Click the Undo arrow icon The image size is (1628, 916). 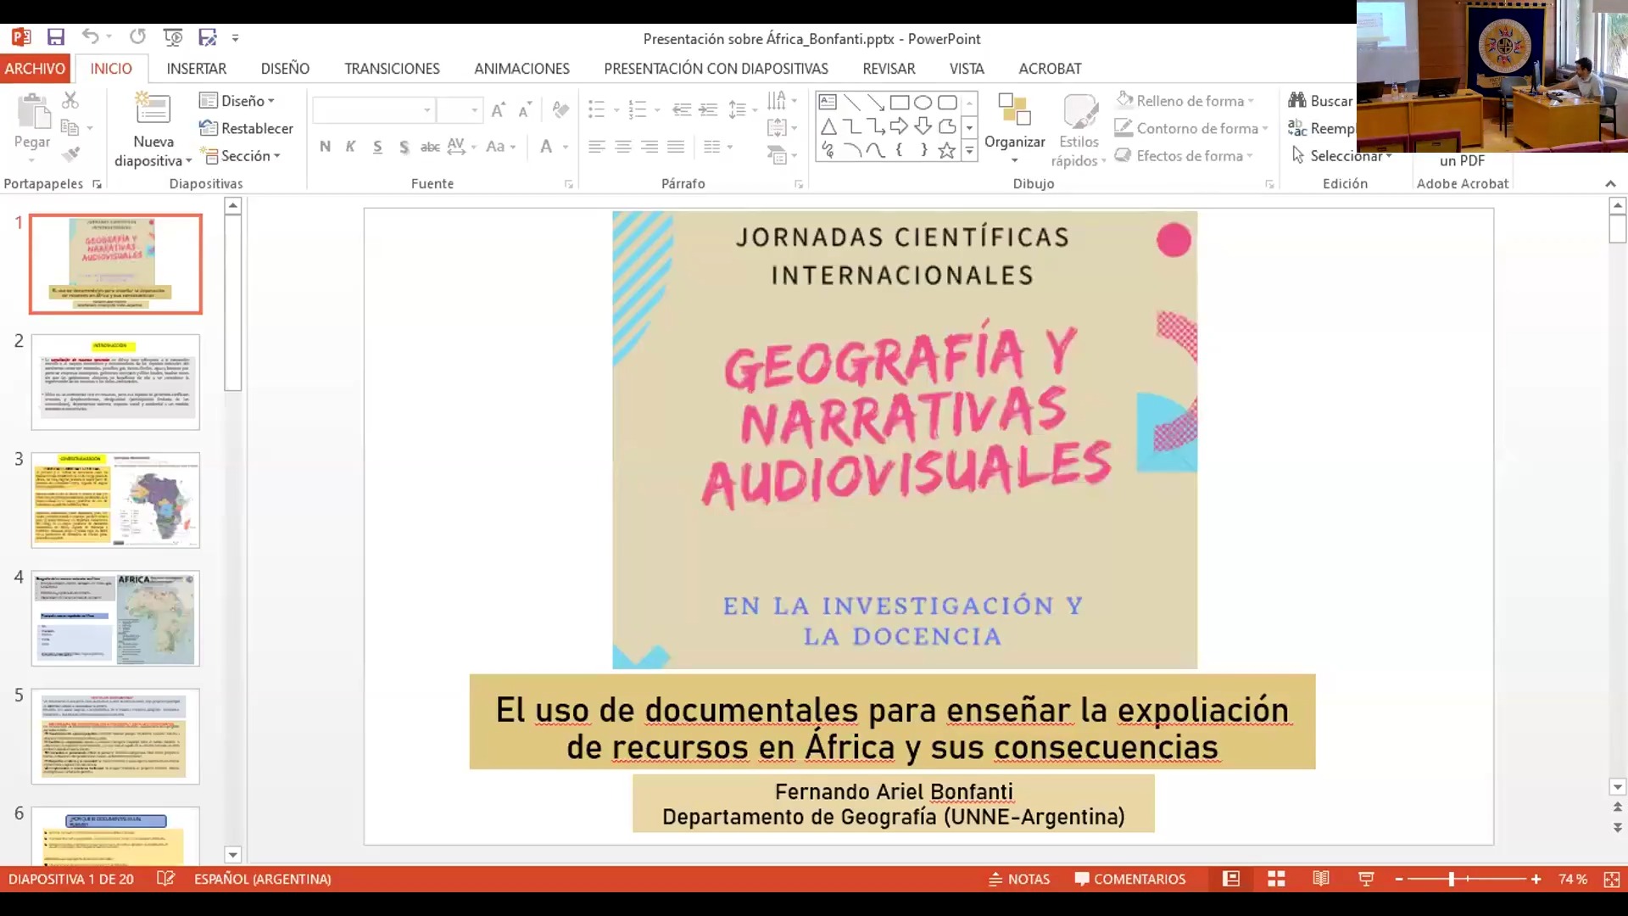pos(90,36)
